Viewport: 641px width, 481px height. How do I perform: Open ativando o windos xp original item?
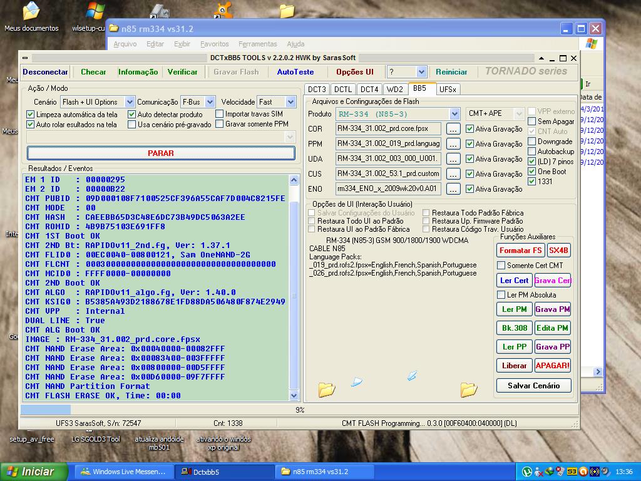tap(223, 443)
